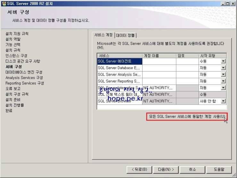Minimize the SQL Server 2008 R2 setup window

click(x=223, y=4)
